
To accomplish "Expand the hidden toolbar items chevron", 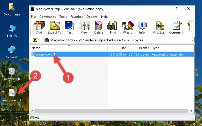I will (192, 21).
